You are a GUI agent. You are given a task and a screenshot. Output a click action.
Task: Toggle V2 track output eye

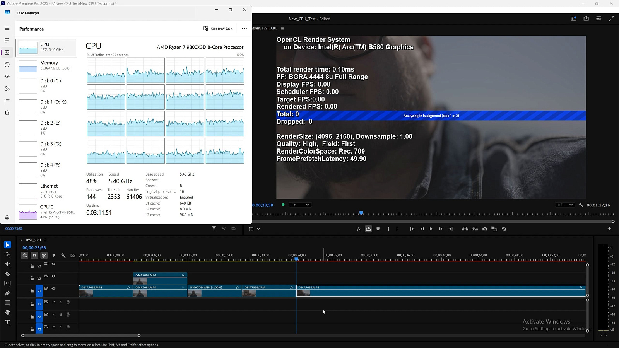coord(54,276)
